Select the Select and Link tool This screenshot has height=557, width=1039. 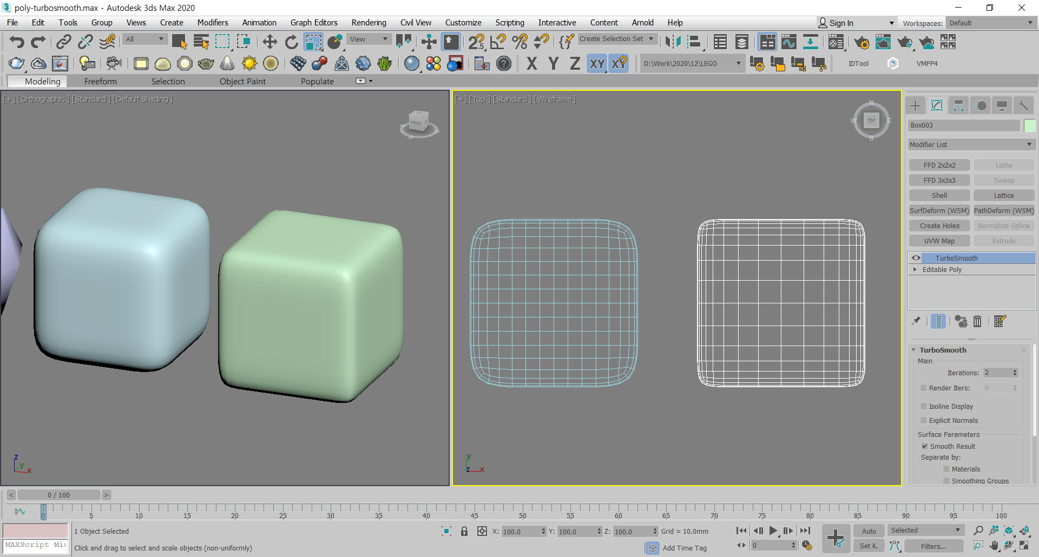click(64, 42)
